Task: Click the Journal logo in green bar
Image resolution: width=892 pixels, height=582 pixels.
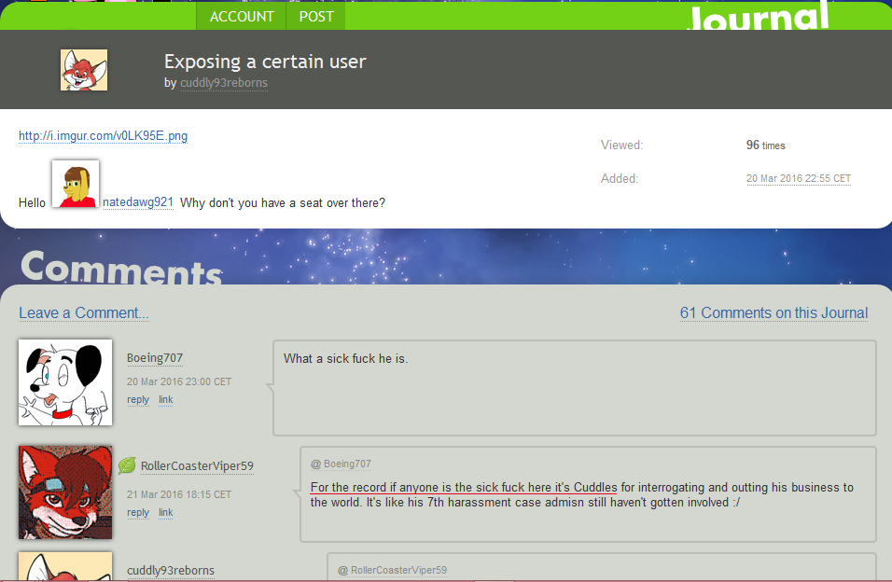Action: (759, 17)
